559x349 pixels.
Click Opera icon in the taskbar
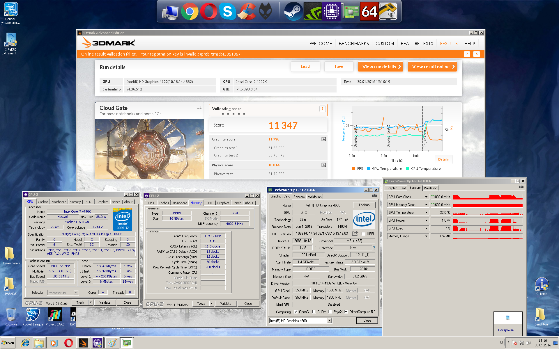pos(69,343)
